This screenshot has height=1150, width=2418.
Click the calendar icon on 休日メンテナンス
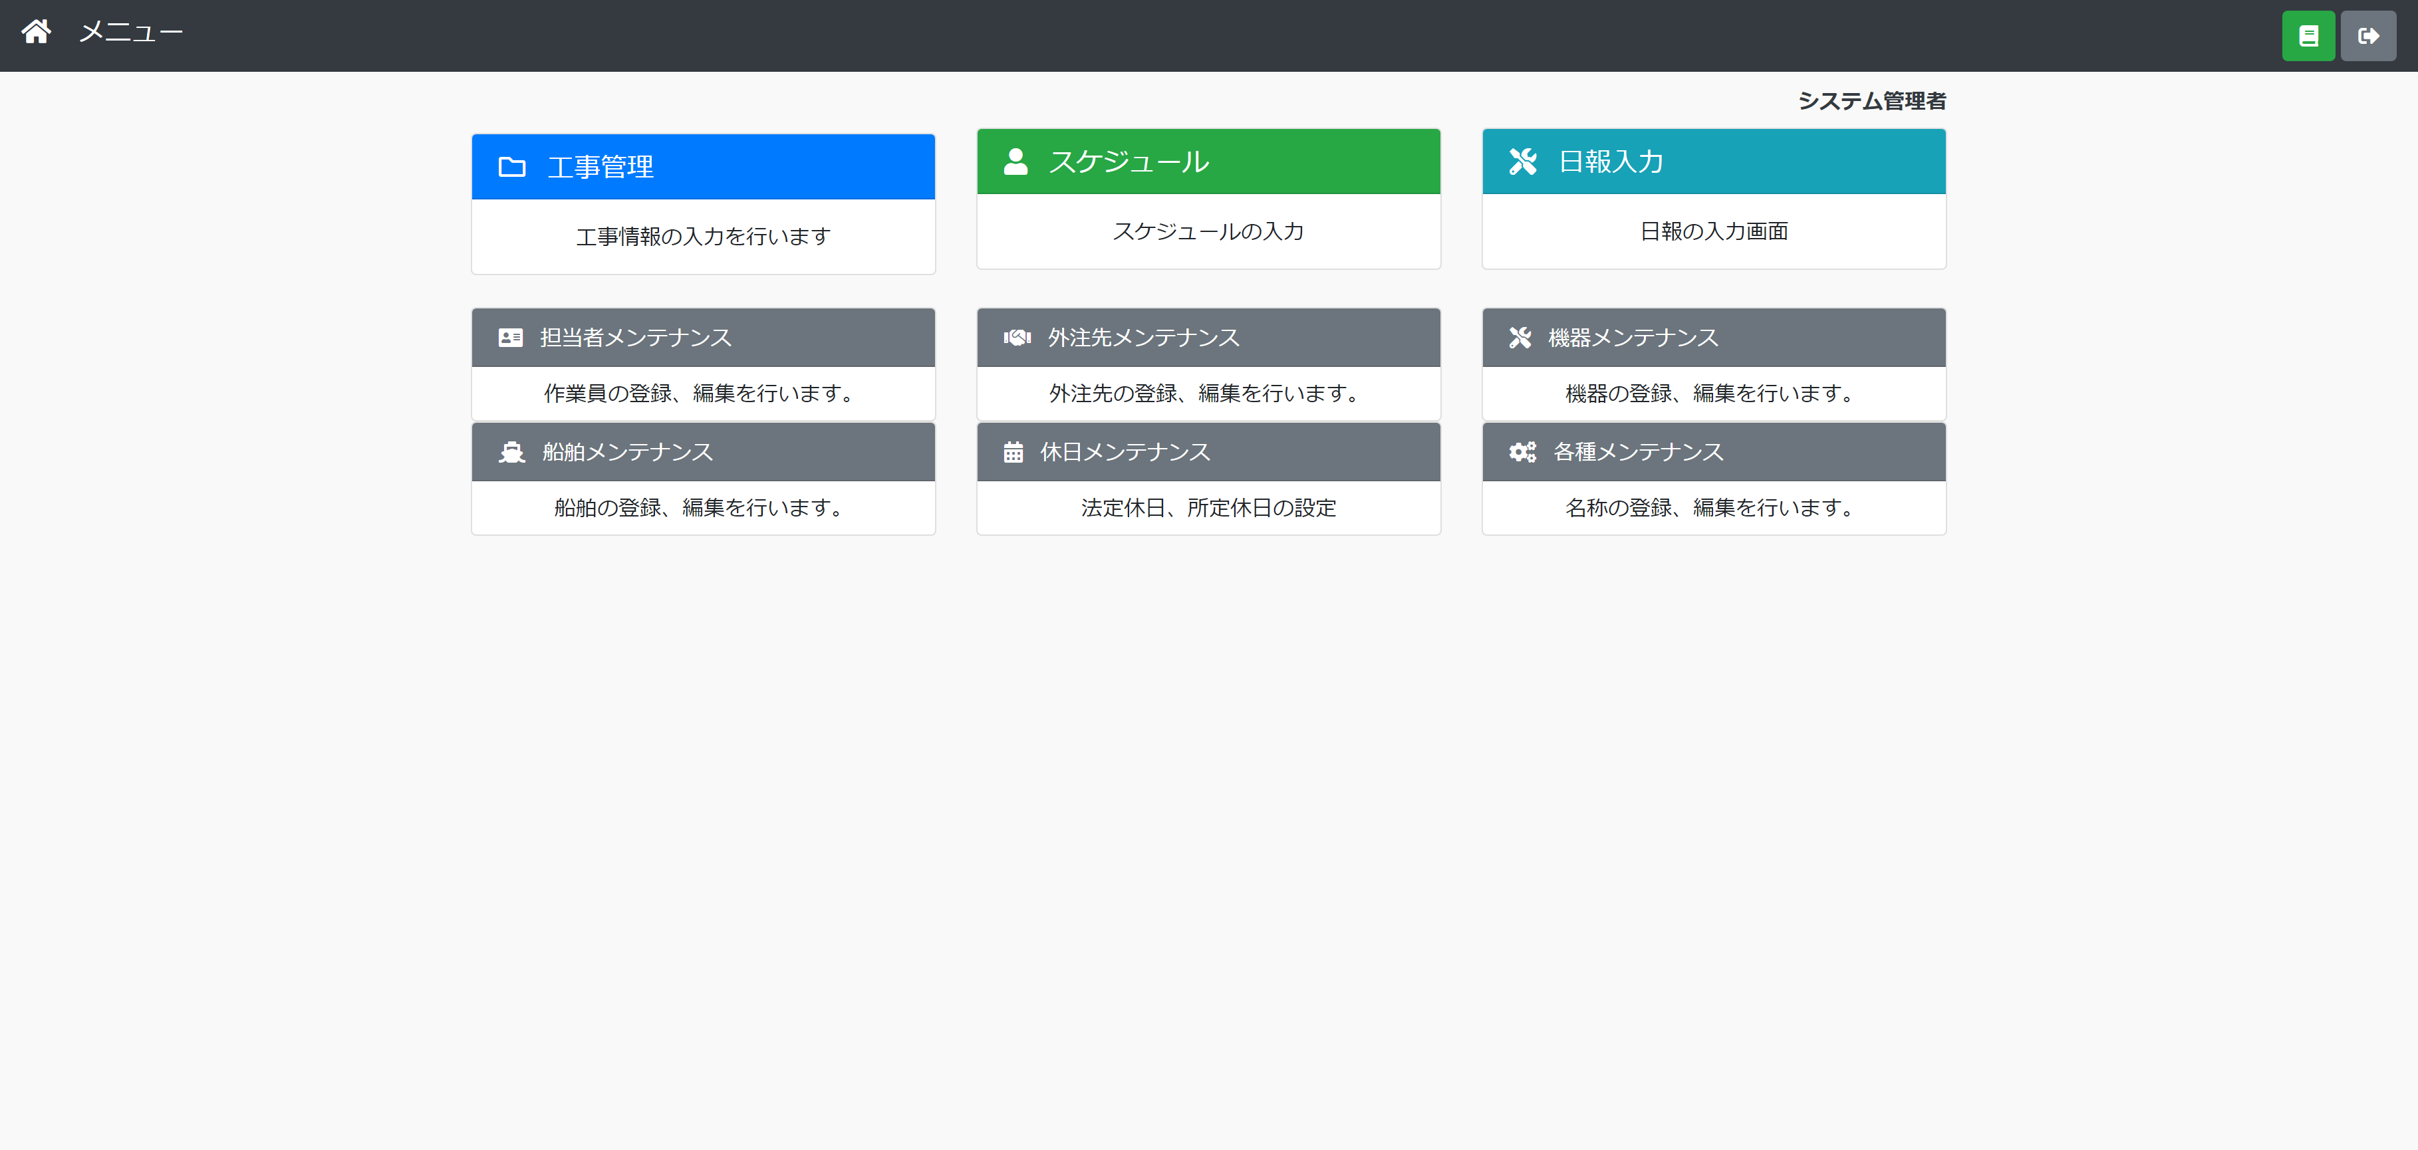click(x=1013, y=452)
